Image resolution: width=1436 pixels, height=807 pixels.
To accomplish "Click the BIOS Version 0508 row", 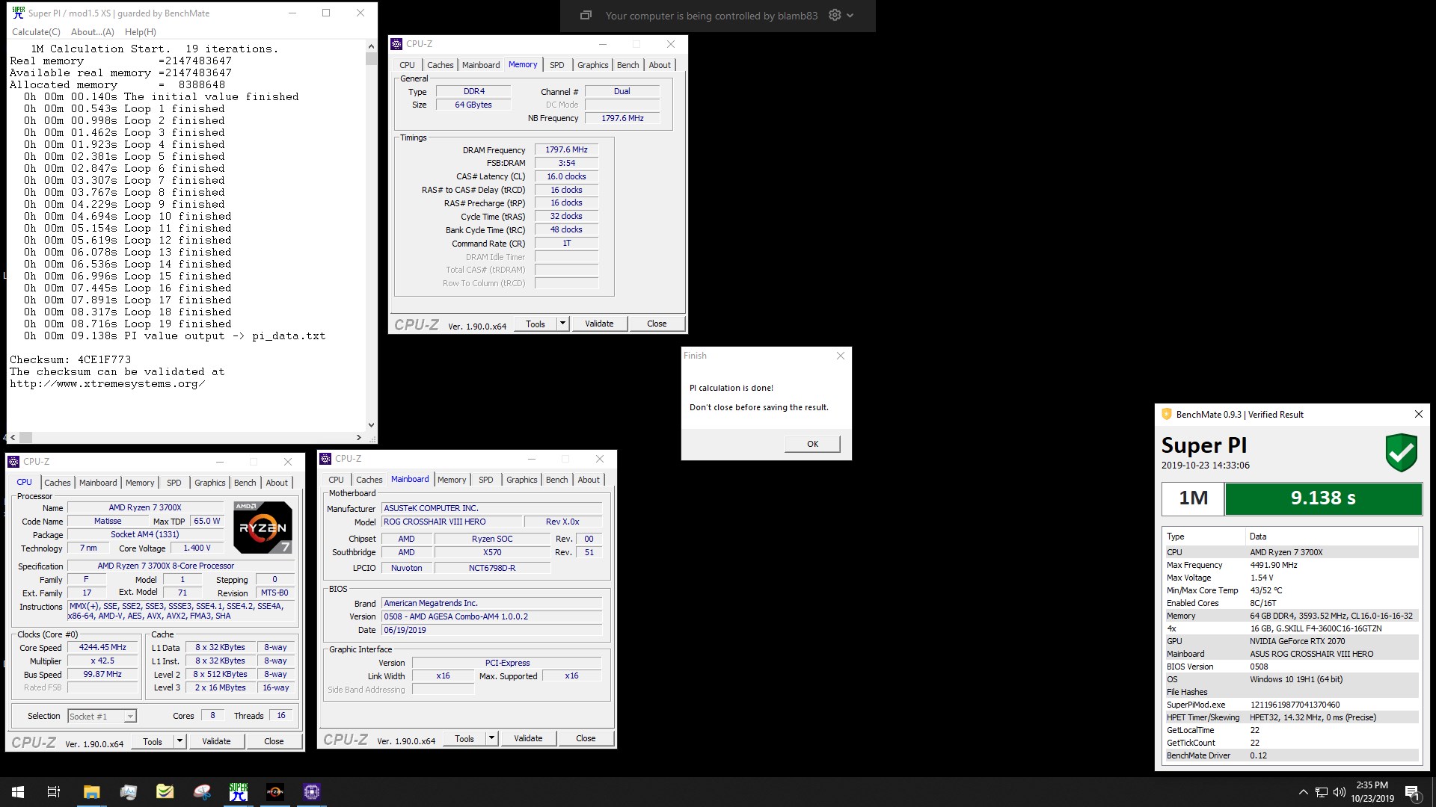I will click(x=1292, y=667).
